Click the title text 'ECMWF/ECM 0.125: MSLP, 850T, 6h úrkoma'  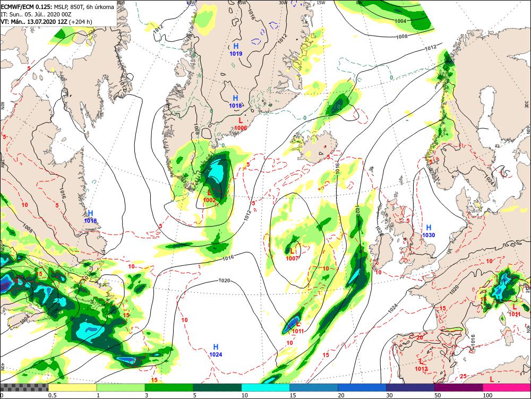click(x=57, y=6)
